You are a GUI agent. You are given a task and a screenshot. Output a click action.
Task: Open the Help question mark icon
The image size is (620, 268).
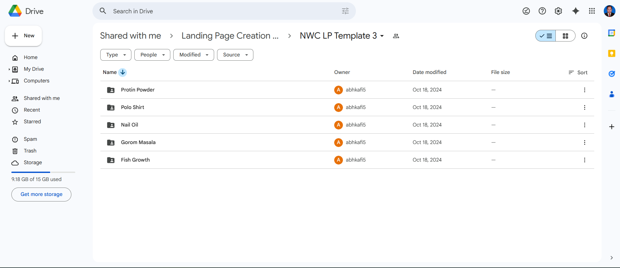click(x=542, y=11)
